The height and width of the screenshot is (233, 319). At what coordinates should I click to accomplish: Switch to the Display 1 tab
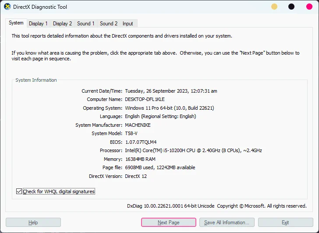coord(38,24)
